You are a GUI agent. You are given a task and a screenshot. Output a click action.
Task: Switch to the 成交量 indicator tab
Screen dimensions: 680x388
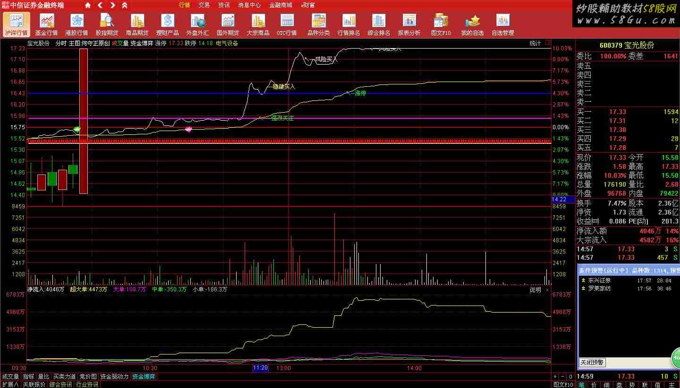pyautogui.click(x=11, y=377)
